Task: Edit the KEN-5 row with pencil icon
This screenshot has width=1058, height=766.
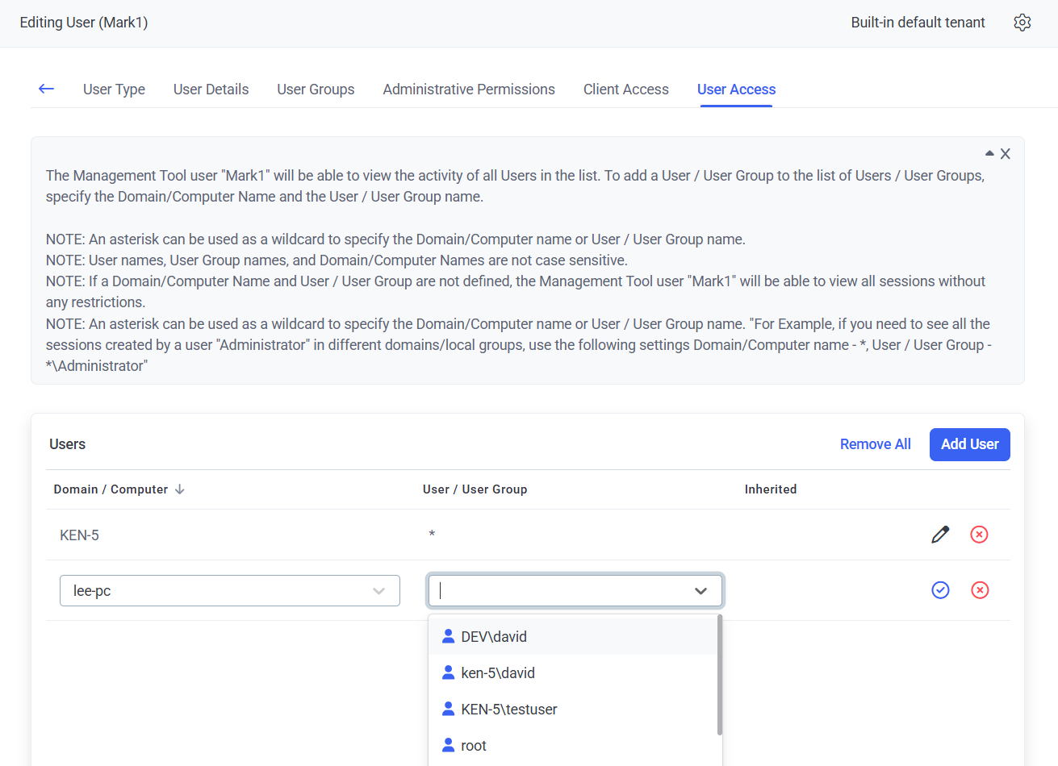Action: [940, 535]
